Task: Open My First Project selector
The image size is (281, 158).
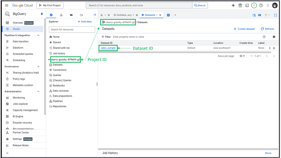Action: click(50, 5)
